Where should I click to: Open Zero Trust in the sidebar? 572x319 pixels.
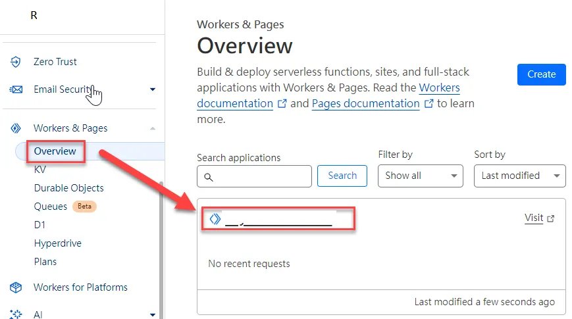(55, 62)
